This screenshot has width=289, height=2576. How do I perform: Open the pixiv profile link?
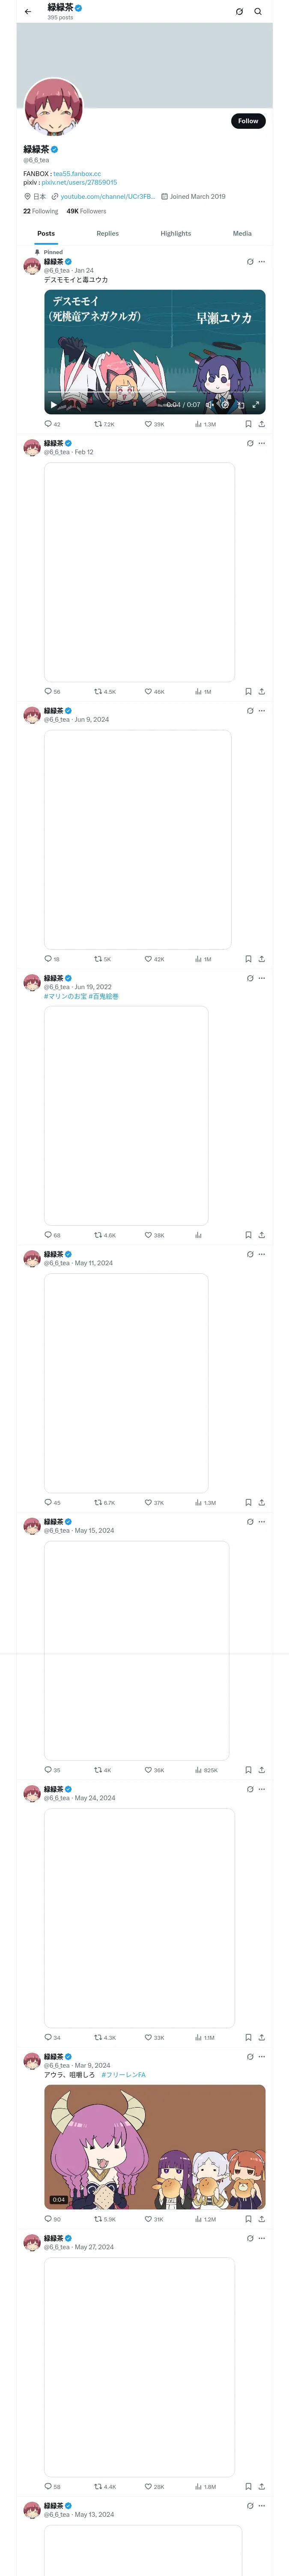point(79,183)
